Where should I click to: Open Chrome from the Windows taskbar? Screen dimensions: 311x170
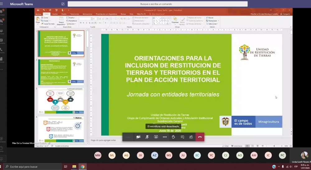point(82,167)
